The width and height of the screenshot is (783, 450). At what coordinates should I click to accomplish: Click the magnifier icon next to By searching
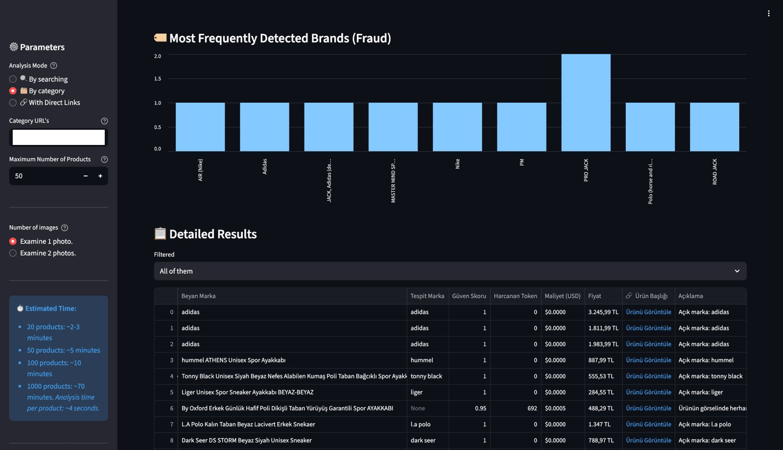tap(23, 79)
